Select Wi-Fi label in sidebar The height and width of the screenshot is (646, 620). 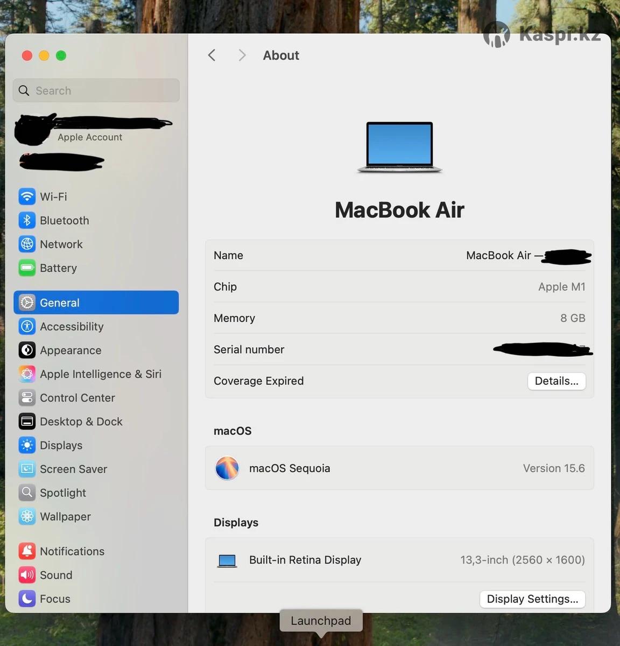point(53,196)
